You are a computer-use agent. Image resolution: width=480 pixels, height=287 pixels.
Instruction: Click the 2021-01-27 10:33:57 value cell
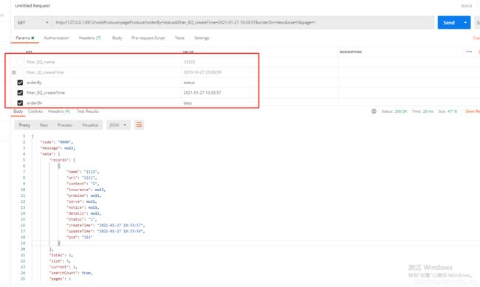(260, 93)
